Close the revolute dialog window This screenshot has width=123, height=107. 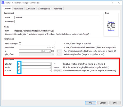click(119, 3)
